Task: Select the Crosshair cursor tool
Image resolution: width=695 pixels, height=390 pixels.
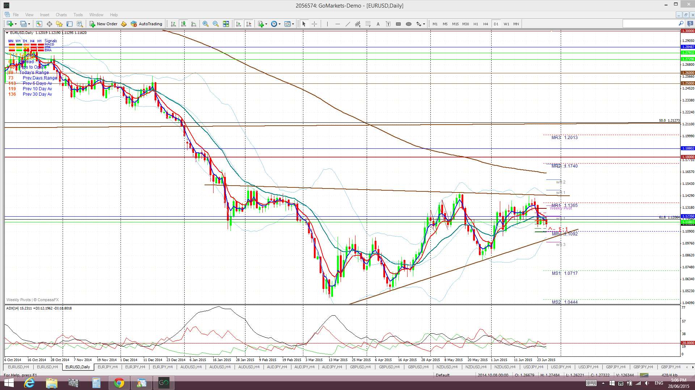Action: [314, 24]
